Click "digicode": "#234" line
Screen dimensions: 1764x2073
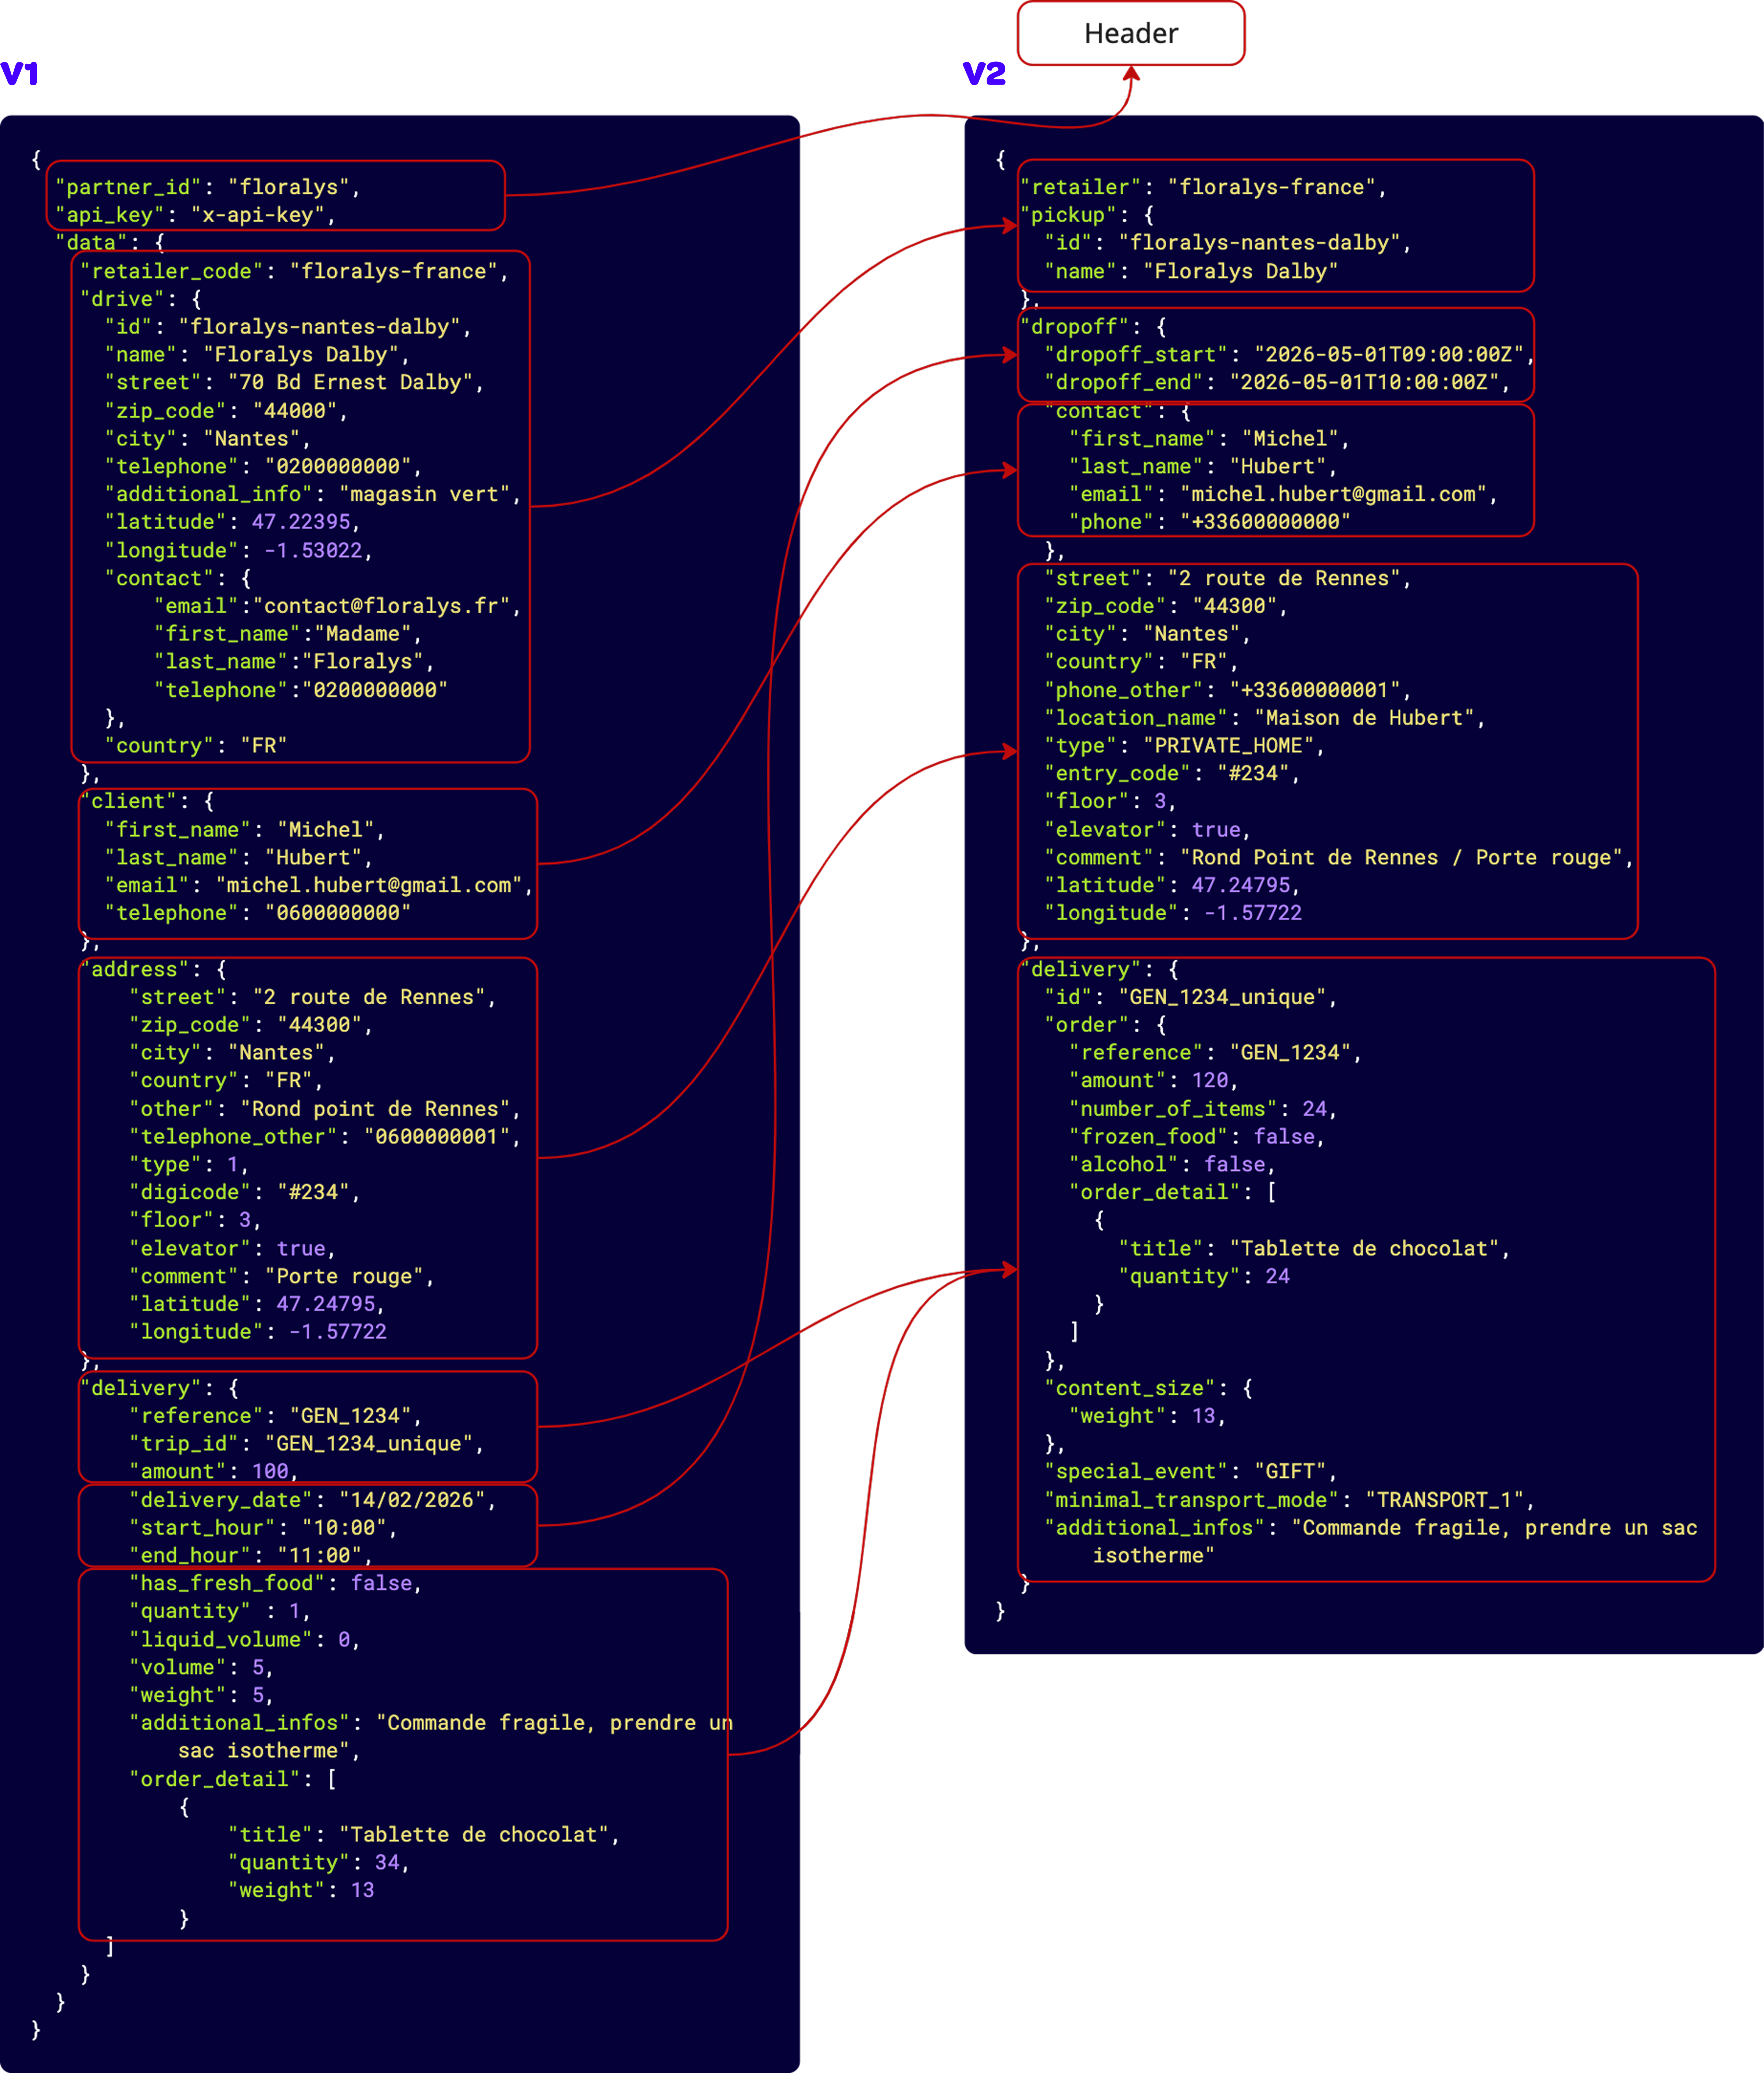244,1192
